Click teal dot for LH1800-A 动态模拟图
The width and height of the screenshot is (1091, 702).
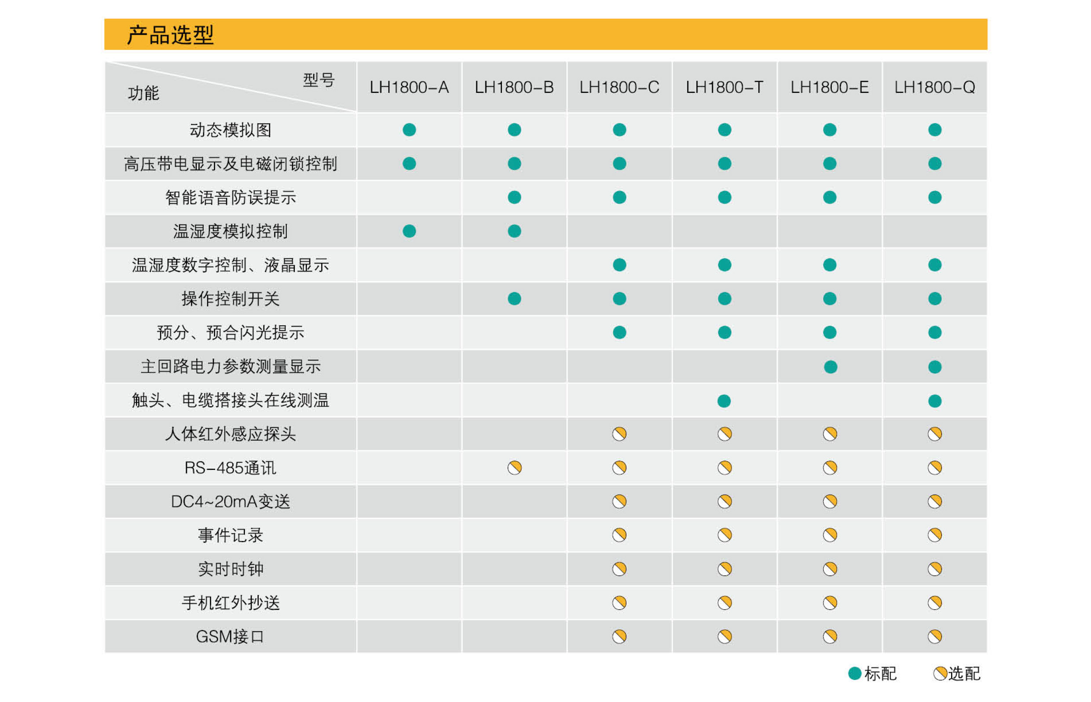409,130
